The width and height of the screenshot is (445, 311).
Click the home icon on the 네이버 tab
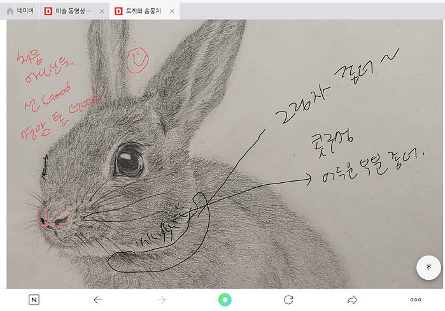[10, 11]
